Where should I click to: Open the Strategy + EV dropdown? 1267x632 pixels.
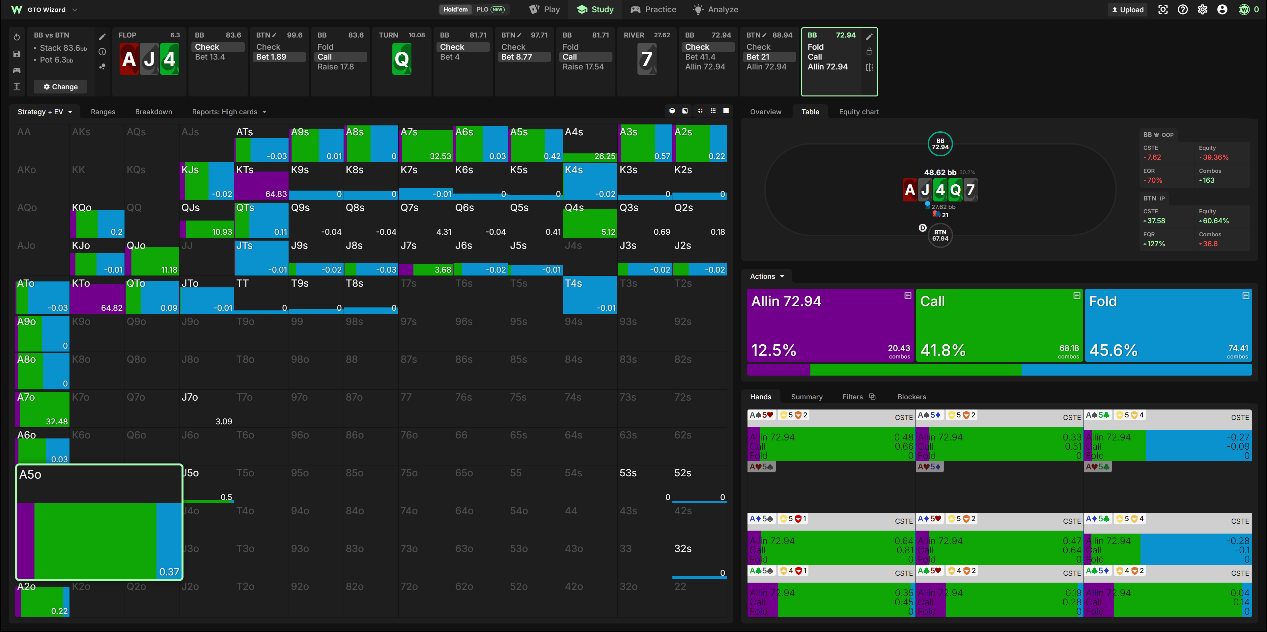coord(45,112)
